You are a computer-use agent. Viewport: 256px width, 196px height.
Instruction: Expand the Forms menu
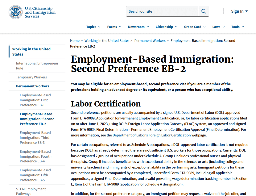[x=114, y=27]
